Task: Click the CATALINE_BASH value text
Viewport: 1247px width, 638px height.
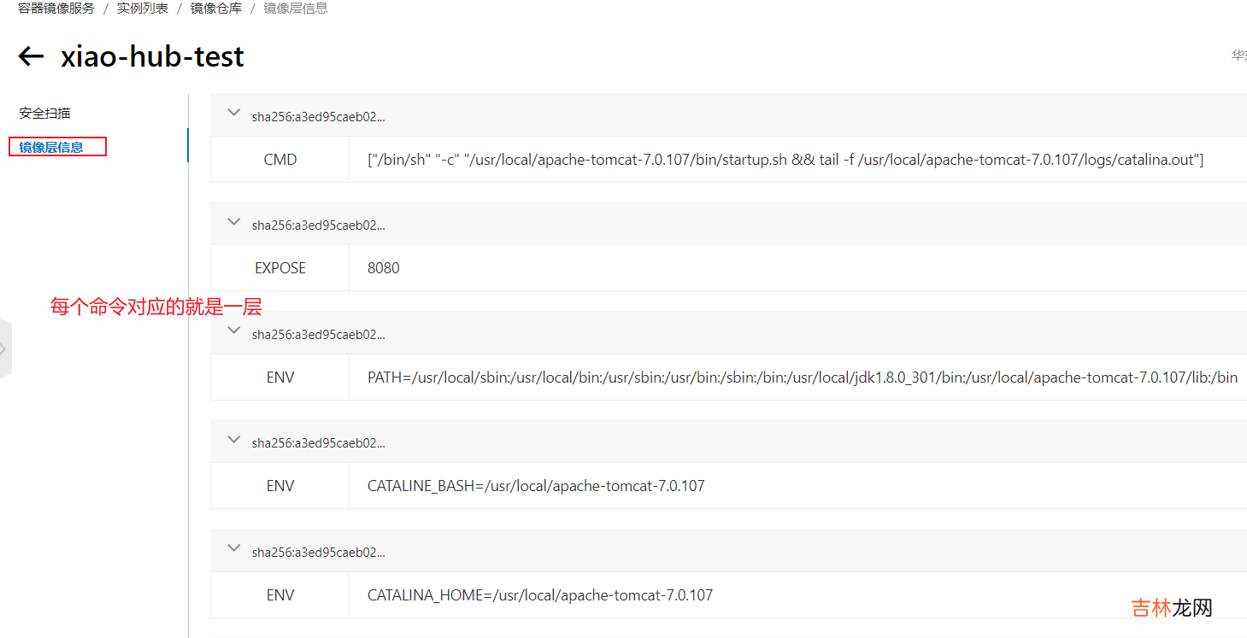Action: [536, 486]
